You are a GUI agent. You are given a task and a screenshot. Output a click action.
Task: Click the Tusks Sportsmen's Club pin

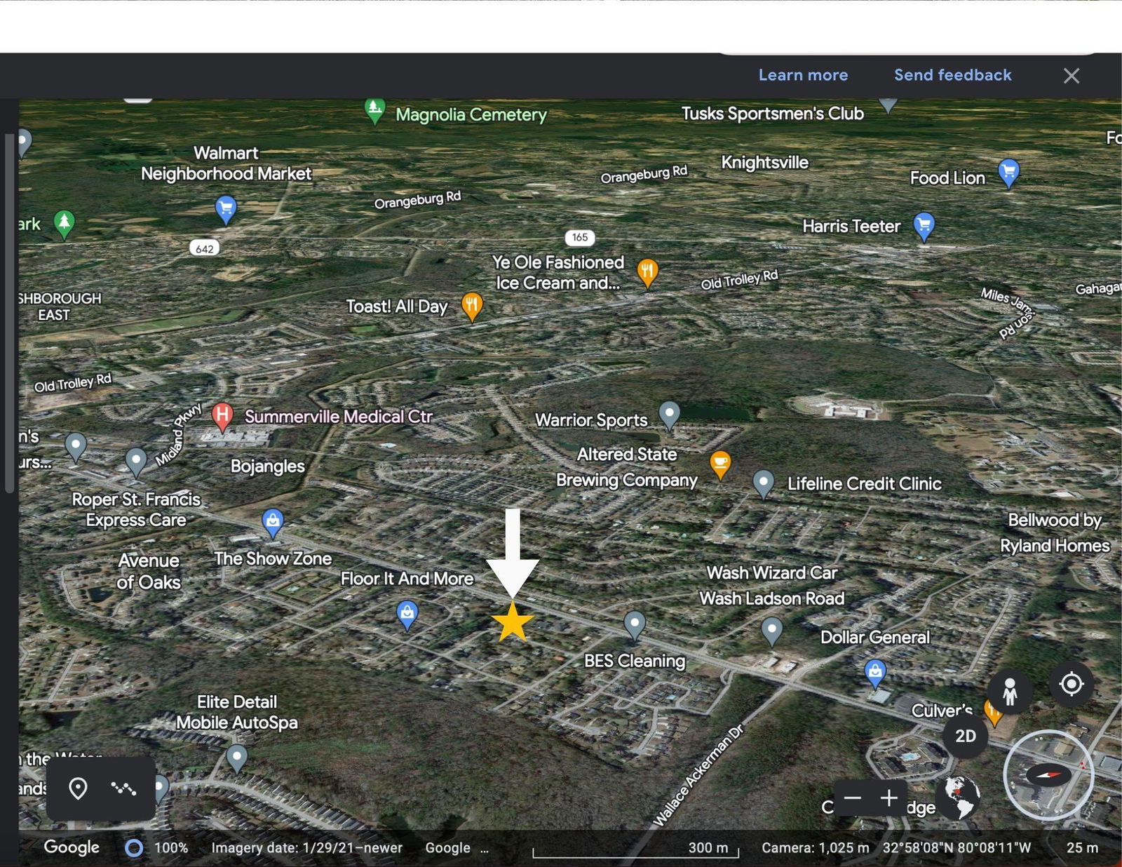[888, 104]
